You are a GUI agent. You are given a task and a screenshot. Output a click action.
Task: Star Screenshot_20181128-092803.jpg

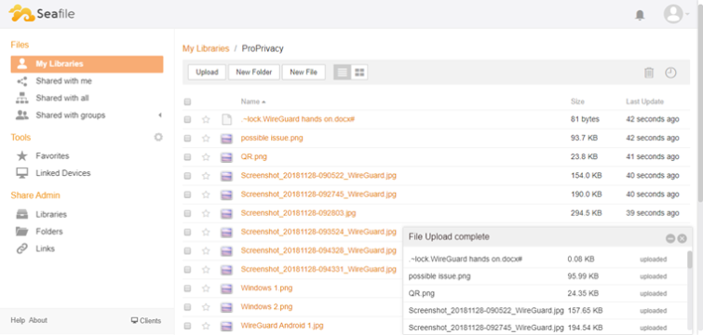tap(206, 213)
